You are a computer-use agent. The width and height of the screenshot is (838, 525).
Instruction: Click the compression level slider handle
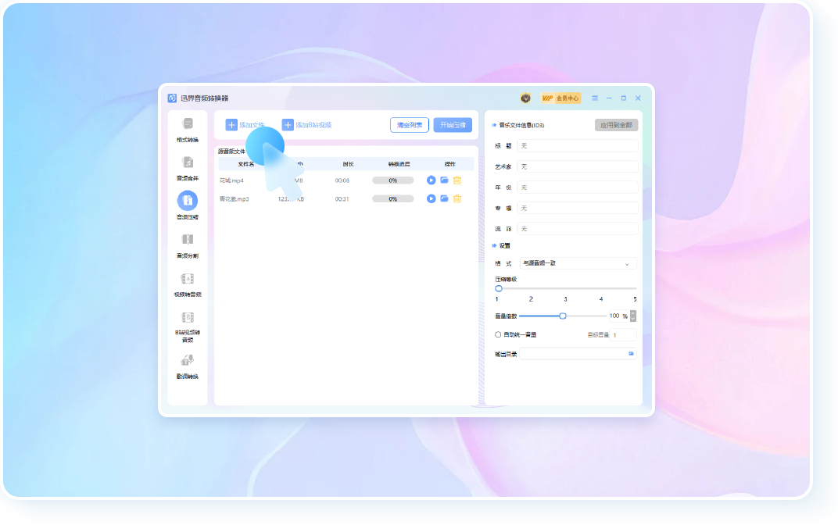[499, 288]
